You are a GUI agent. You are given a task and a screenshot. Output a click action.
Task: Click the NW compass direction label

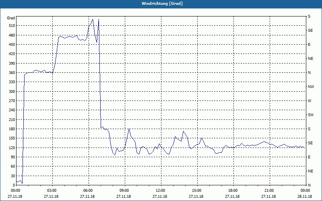[x=311, y=87]
